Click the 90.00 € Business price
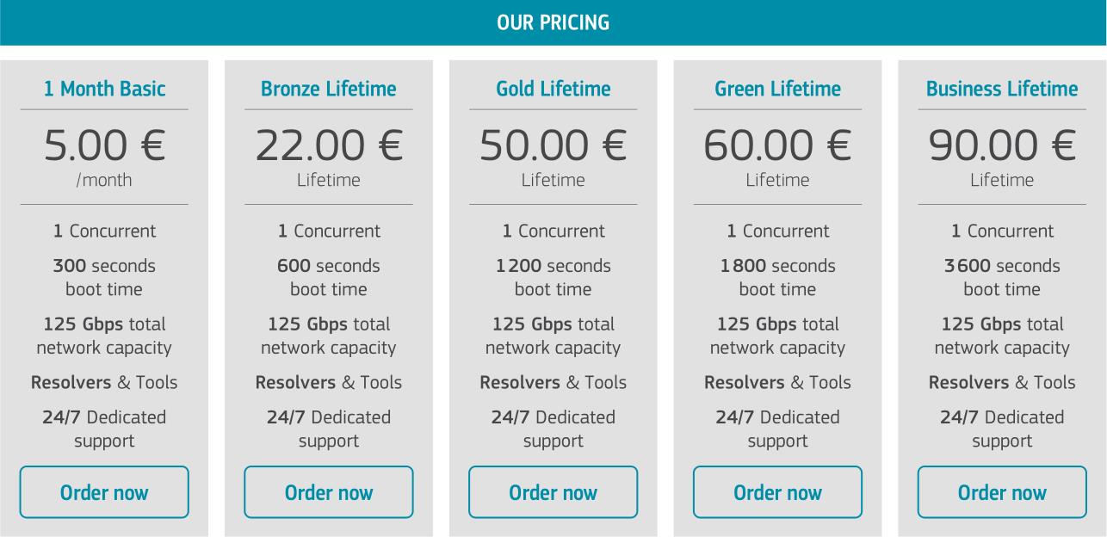1107x537 pixels. [1002, 145]
